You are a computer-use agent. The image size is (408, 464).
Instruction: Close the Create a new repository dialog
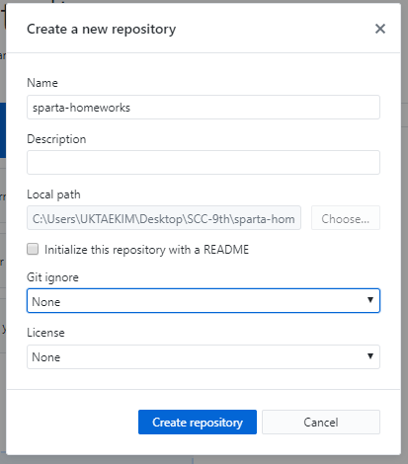tap(380, 29)
